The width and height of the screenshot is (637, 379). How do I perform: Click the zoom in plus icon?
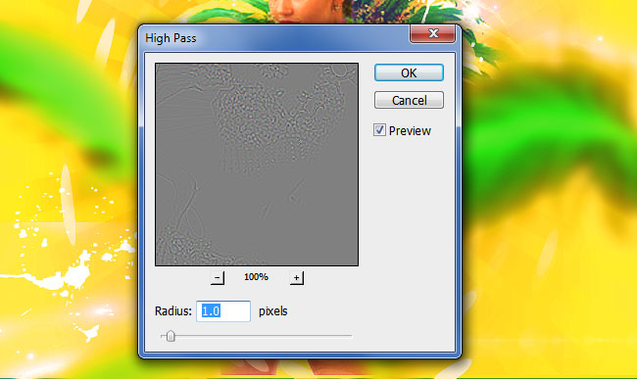pyautogui.click(x=297, y=278)
